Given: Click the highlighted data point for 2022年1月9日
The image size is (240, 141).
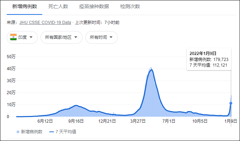Looking at the screenshot, I should (231, 103).
